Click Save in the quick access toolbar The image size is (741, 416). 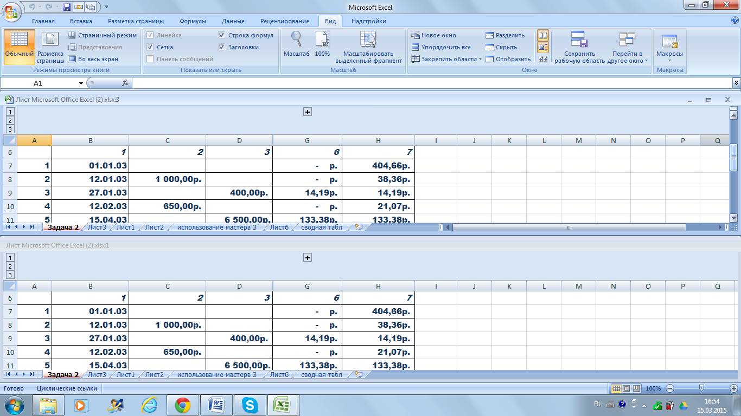(67, 7)
